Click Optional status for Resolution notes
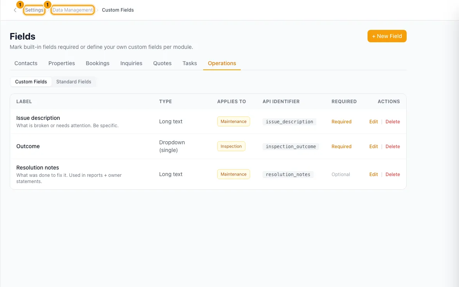Image resolution: width=459 pixels, height=287 pixels. coord(340,174)
